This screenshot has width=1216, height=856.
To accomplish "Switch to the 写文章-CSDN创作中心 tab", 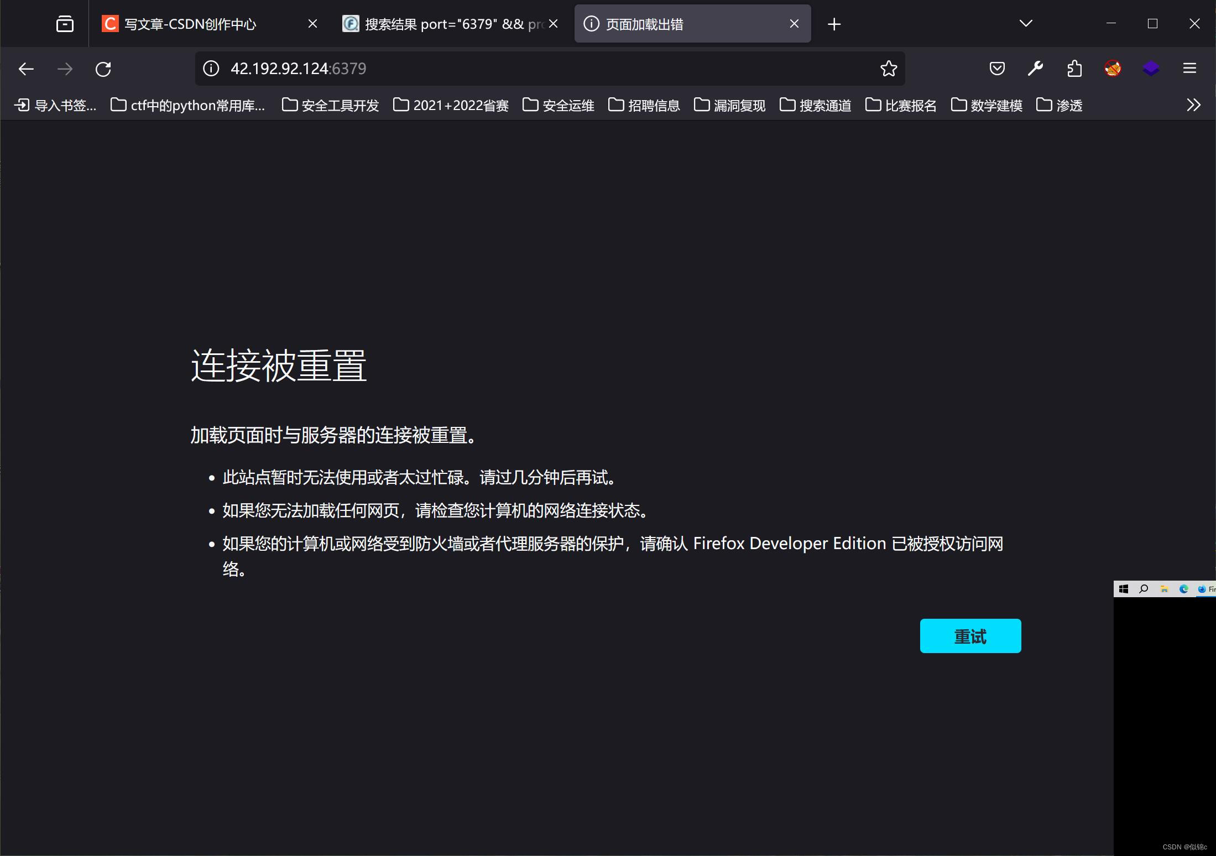I will click(191, 24).
